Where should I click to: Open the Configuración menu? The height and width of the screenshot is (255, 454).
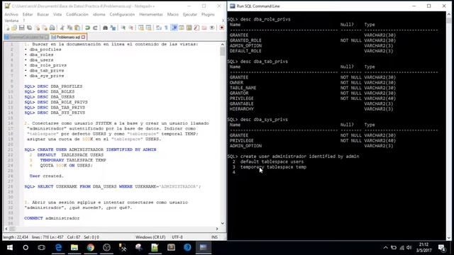point(122,14)
